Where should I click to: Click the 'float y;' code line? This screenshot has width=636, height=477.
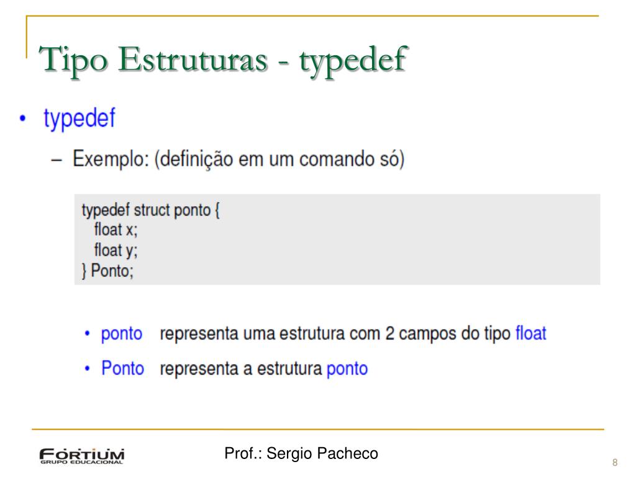click(x=116, y=250)
